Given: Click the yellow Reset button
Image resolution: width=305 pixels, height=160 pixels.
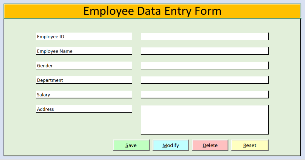Looking at the screenshot, I should 250,145.
